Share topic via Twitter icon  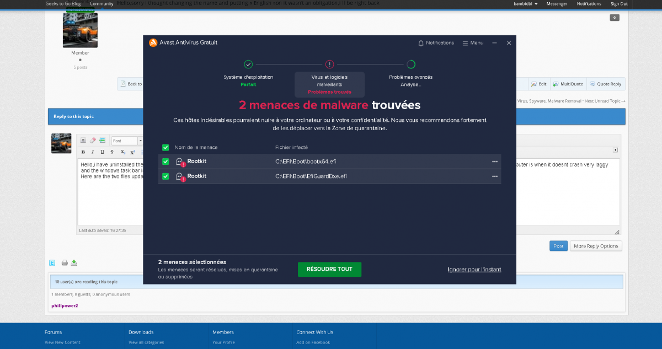pos(52,263)
